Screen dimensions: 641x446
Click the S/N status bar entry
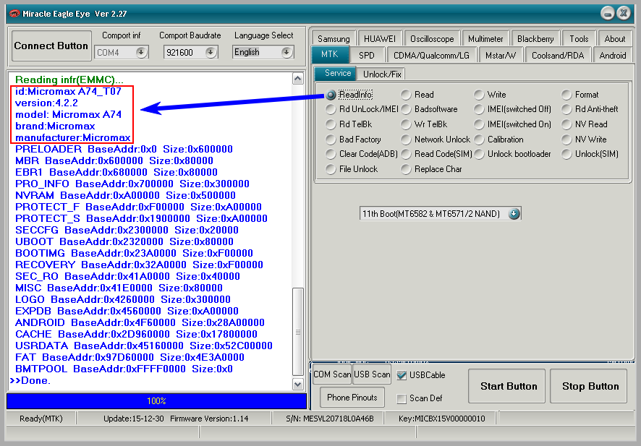point(329,419)
